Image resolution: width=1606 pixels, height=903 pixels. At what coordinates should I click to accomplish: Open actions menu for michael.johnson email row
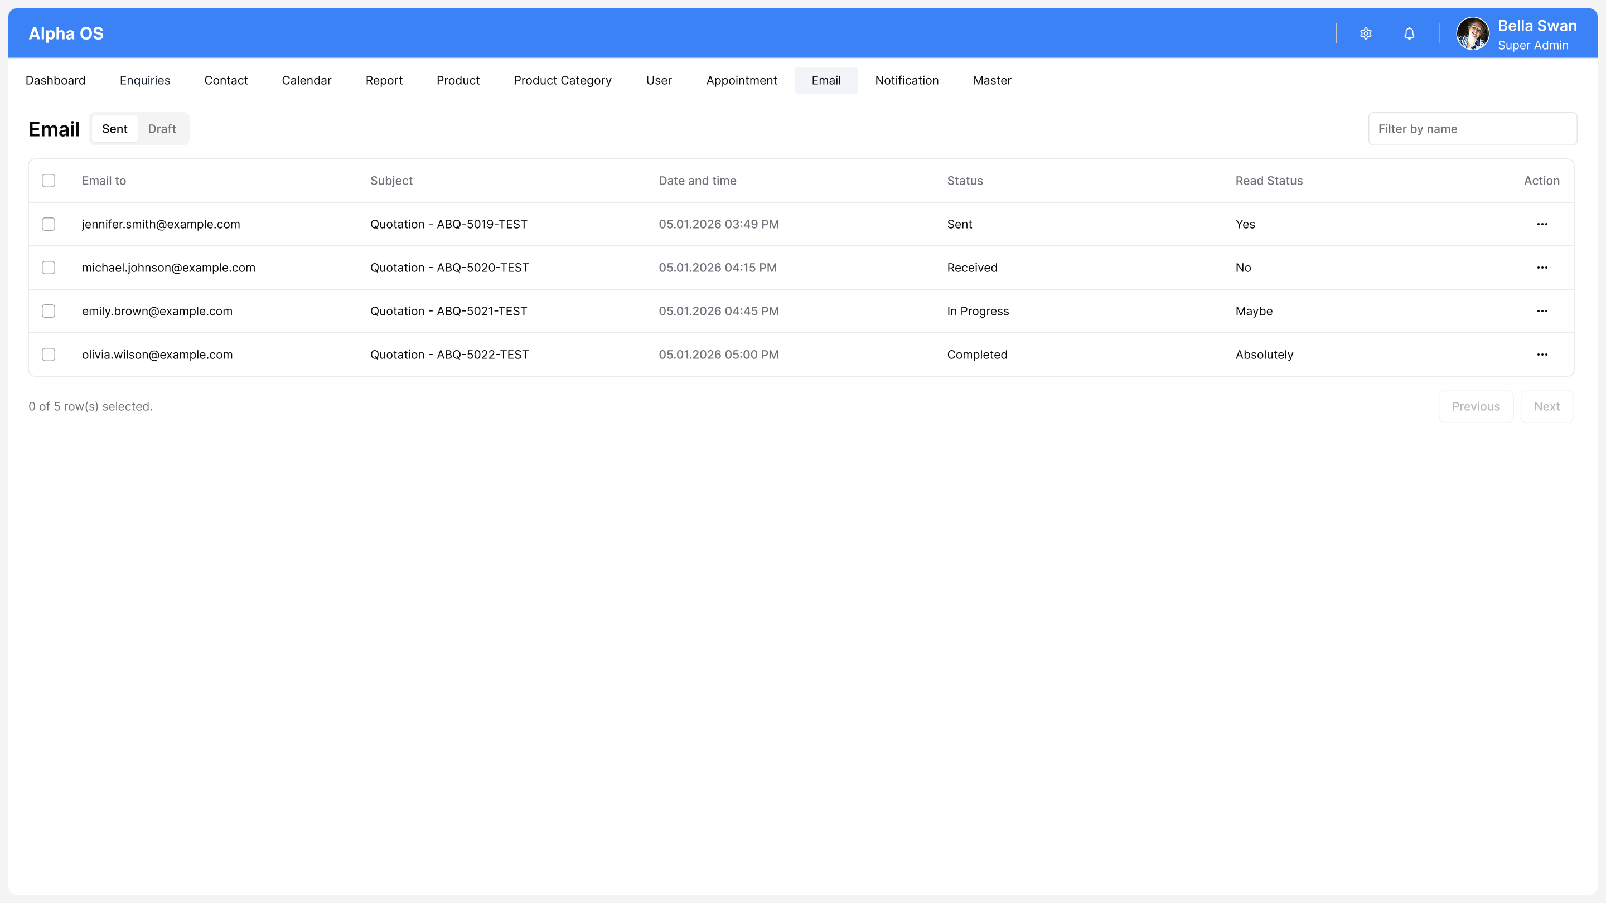[1542, 268]
